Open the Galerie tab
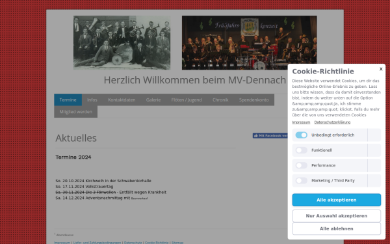This screenshot has width=390, height=244. [153, 100]
